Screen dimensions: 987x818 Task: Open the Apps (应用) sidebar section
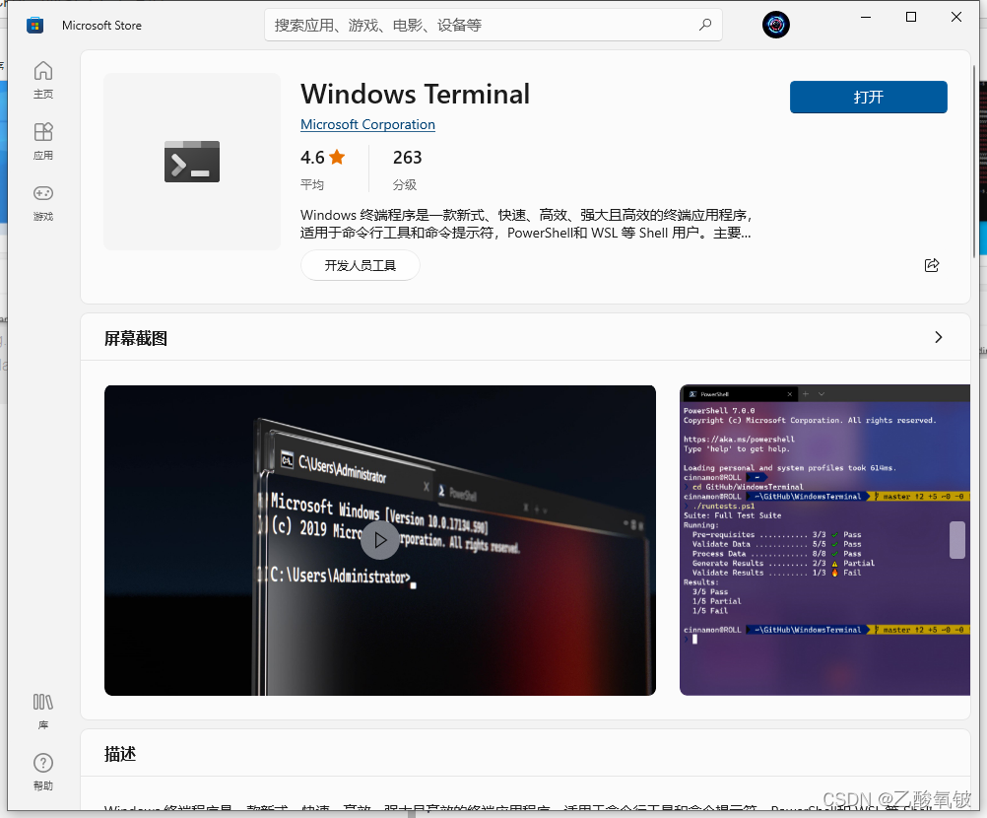(x=42, y=141)
